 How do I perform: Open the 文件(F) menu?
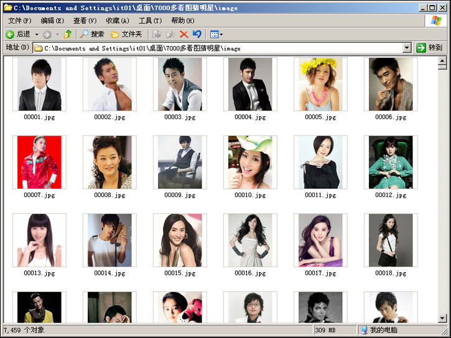pos(19,21)
